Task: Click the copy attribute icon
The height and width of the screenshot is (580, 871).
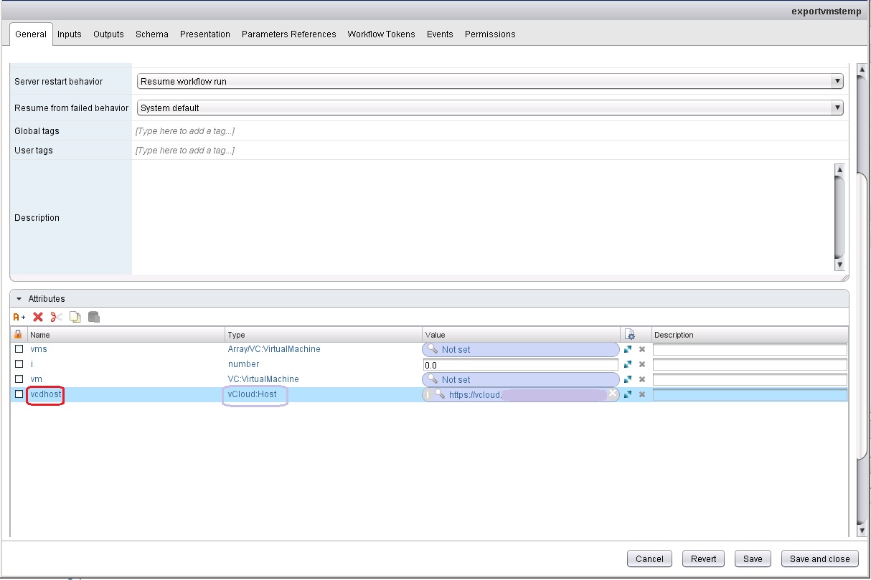Action: (x=74, y=316)
